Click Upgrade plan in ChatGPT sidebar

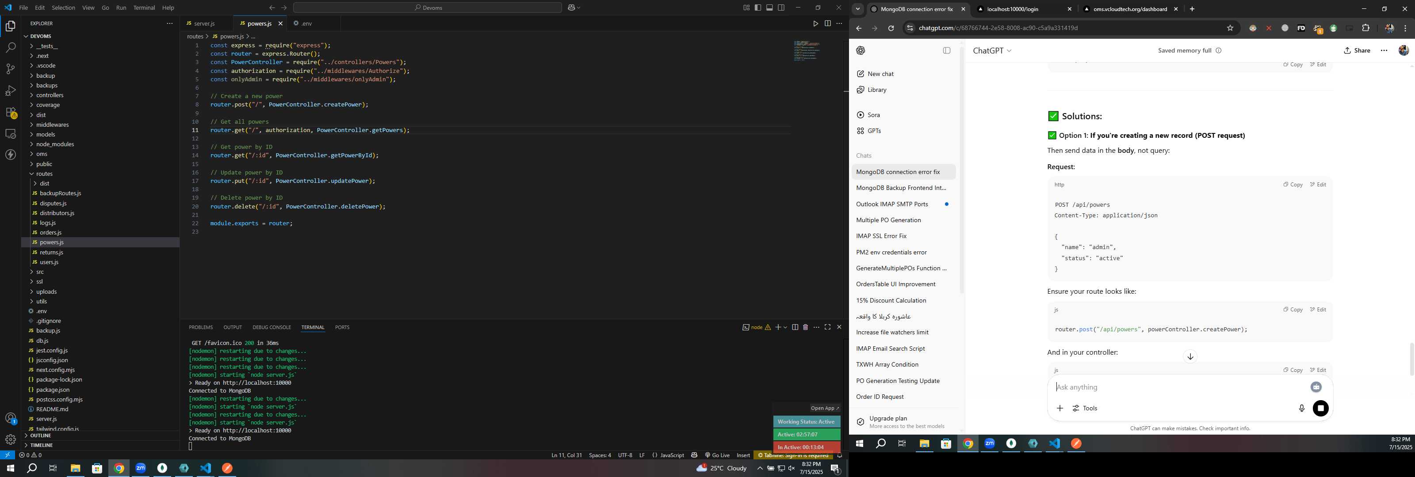tap(903, 421)
